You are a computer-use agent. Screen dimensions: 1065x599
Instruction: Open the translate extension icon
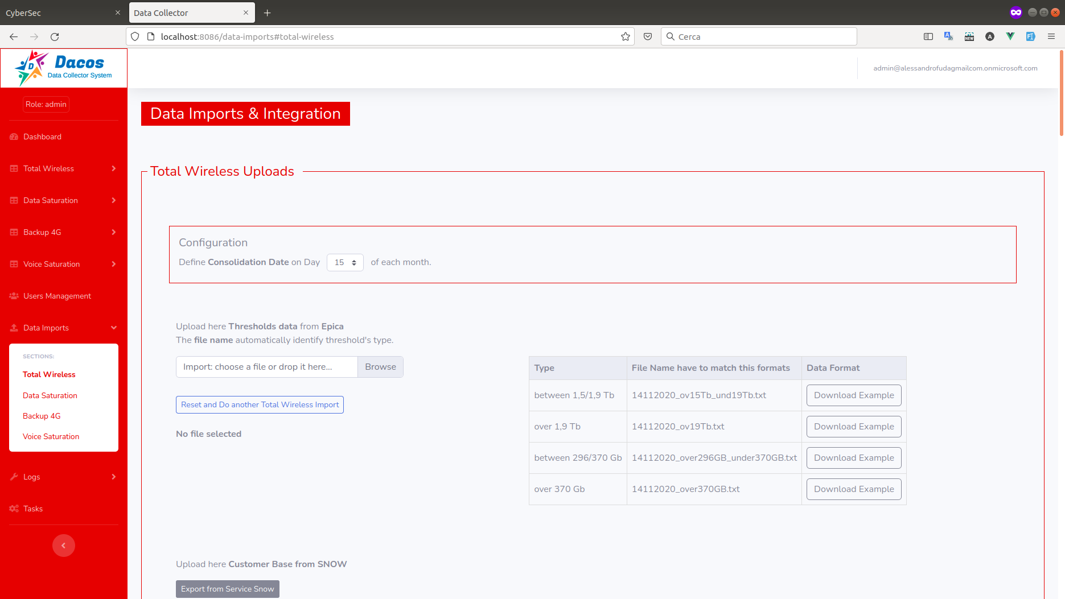click(x=948, y=36)
